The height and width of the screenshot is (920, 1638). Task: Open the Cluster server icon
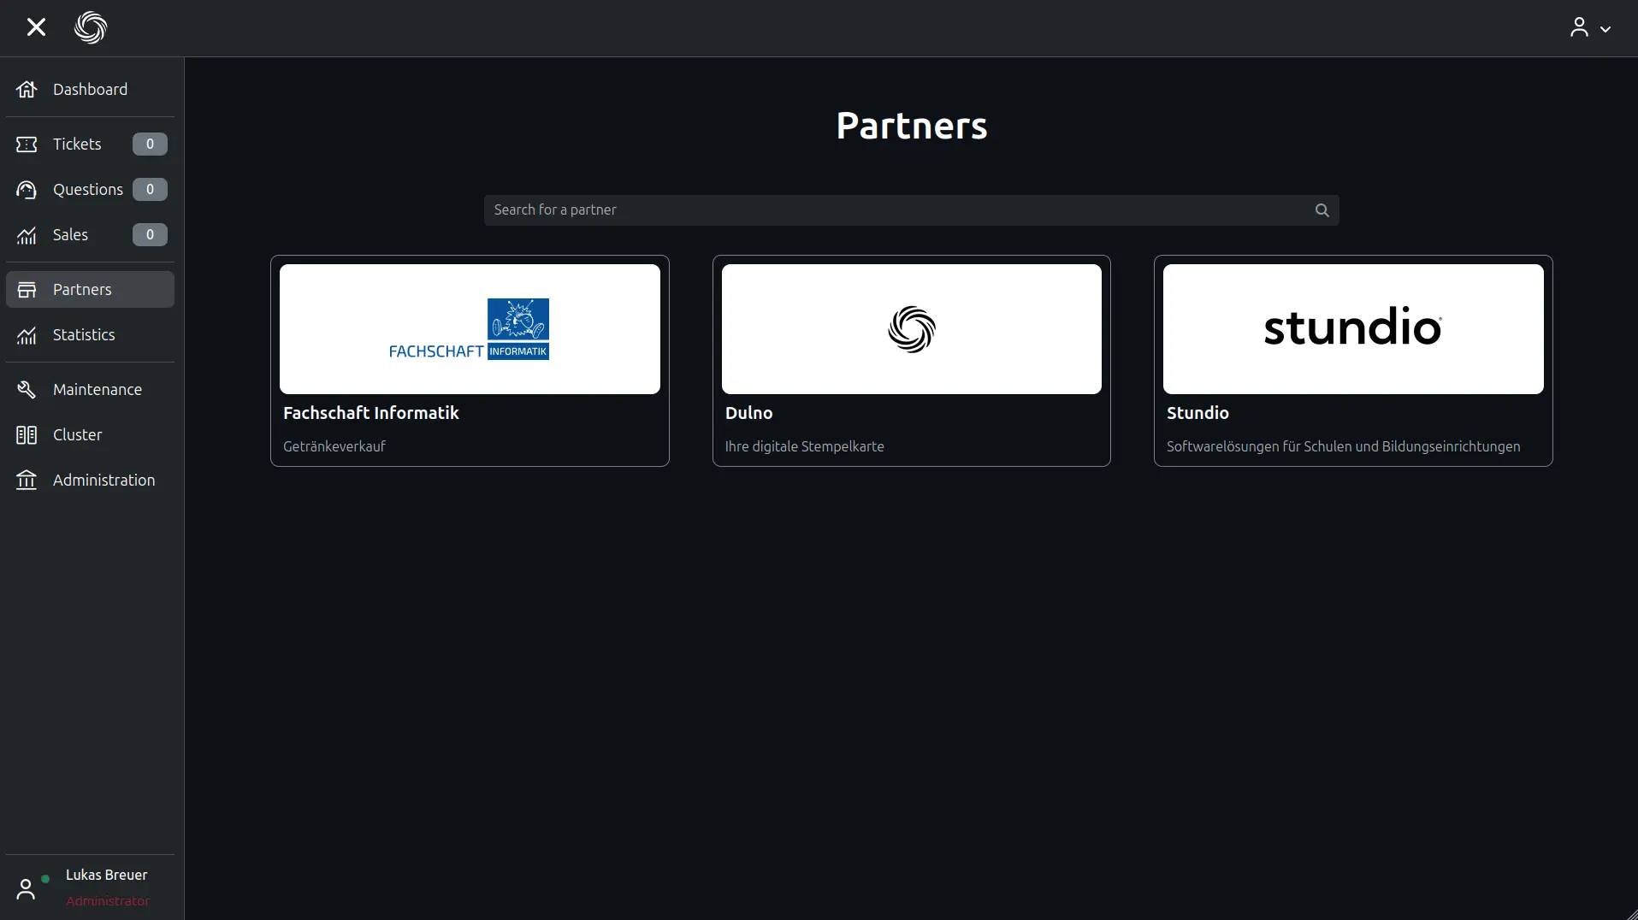click(27, 435)
